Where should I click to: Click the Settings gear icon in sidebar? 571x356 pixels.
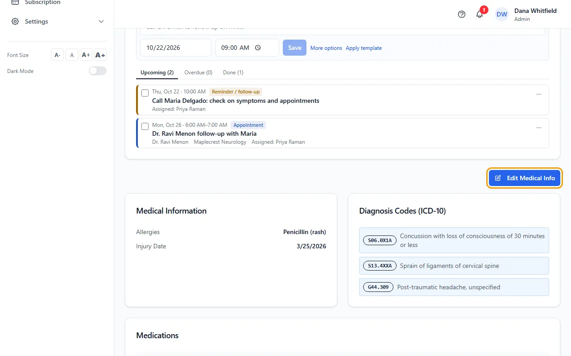coord(15,21)
